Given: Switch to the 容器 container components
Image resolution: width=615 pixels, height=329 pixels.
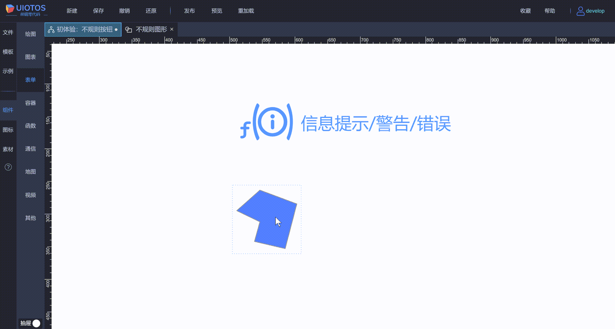Looking at the screenshot, I should click(x=30, y=103).
